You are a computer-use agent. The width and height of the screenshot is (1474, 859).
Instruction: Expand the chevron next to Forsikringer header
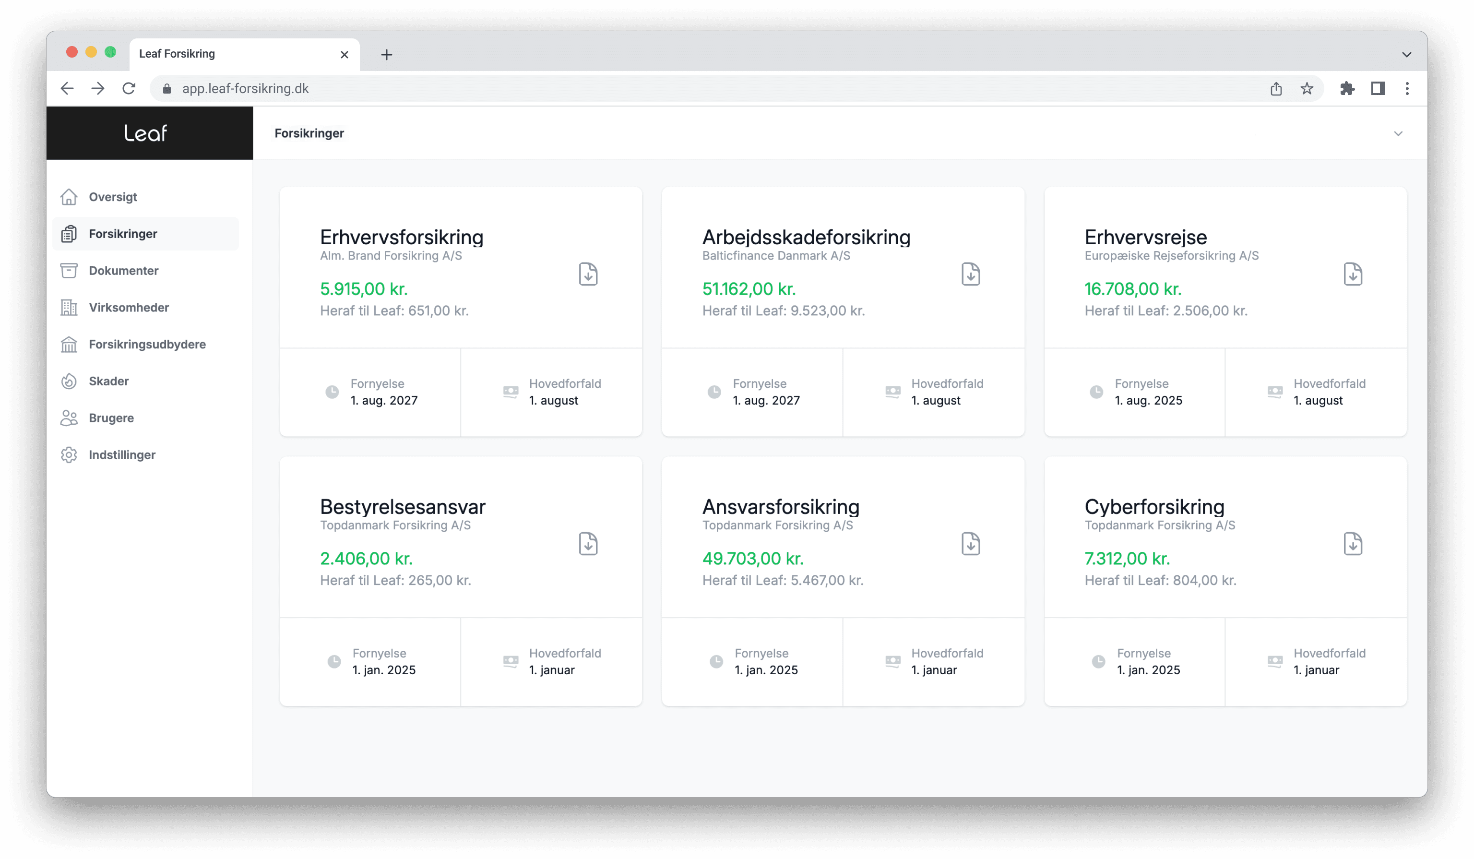click(1399, 133)
